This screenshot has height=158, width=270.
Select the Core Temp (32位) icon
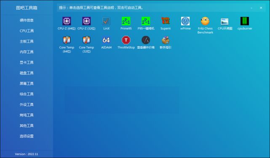(86, 40)
